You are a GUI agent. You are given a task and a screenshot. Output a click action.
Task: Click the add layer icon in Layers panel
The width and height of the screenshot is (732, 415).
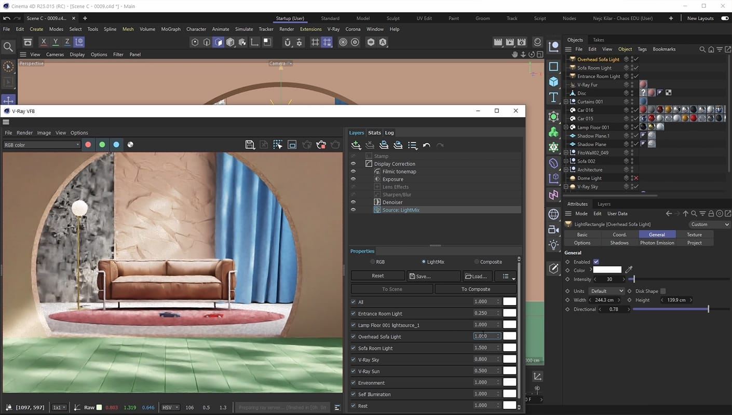coord(356,145)
